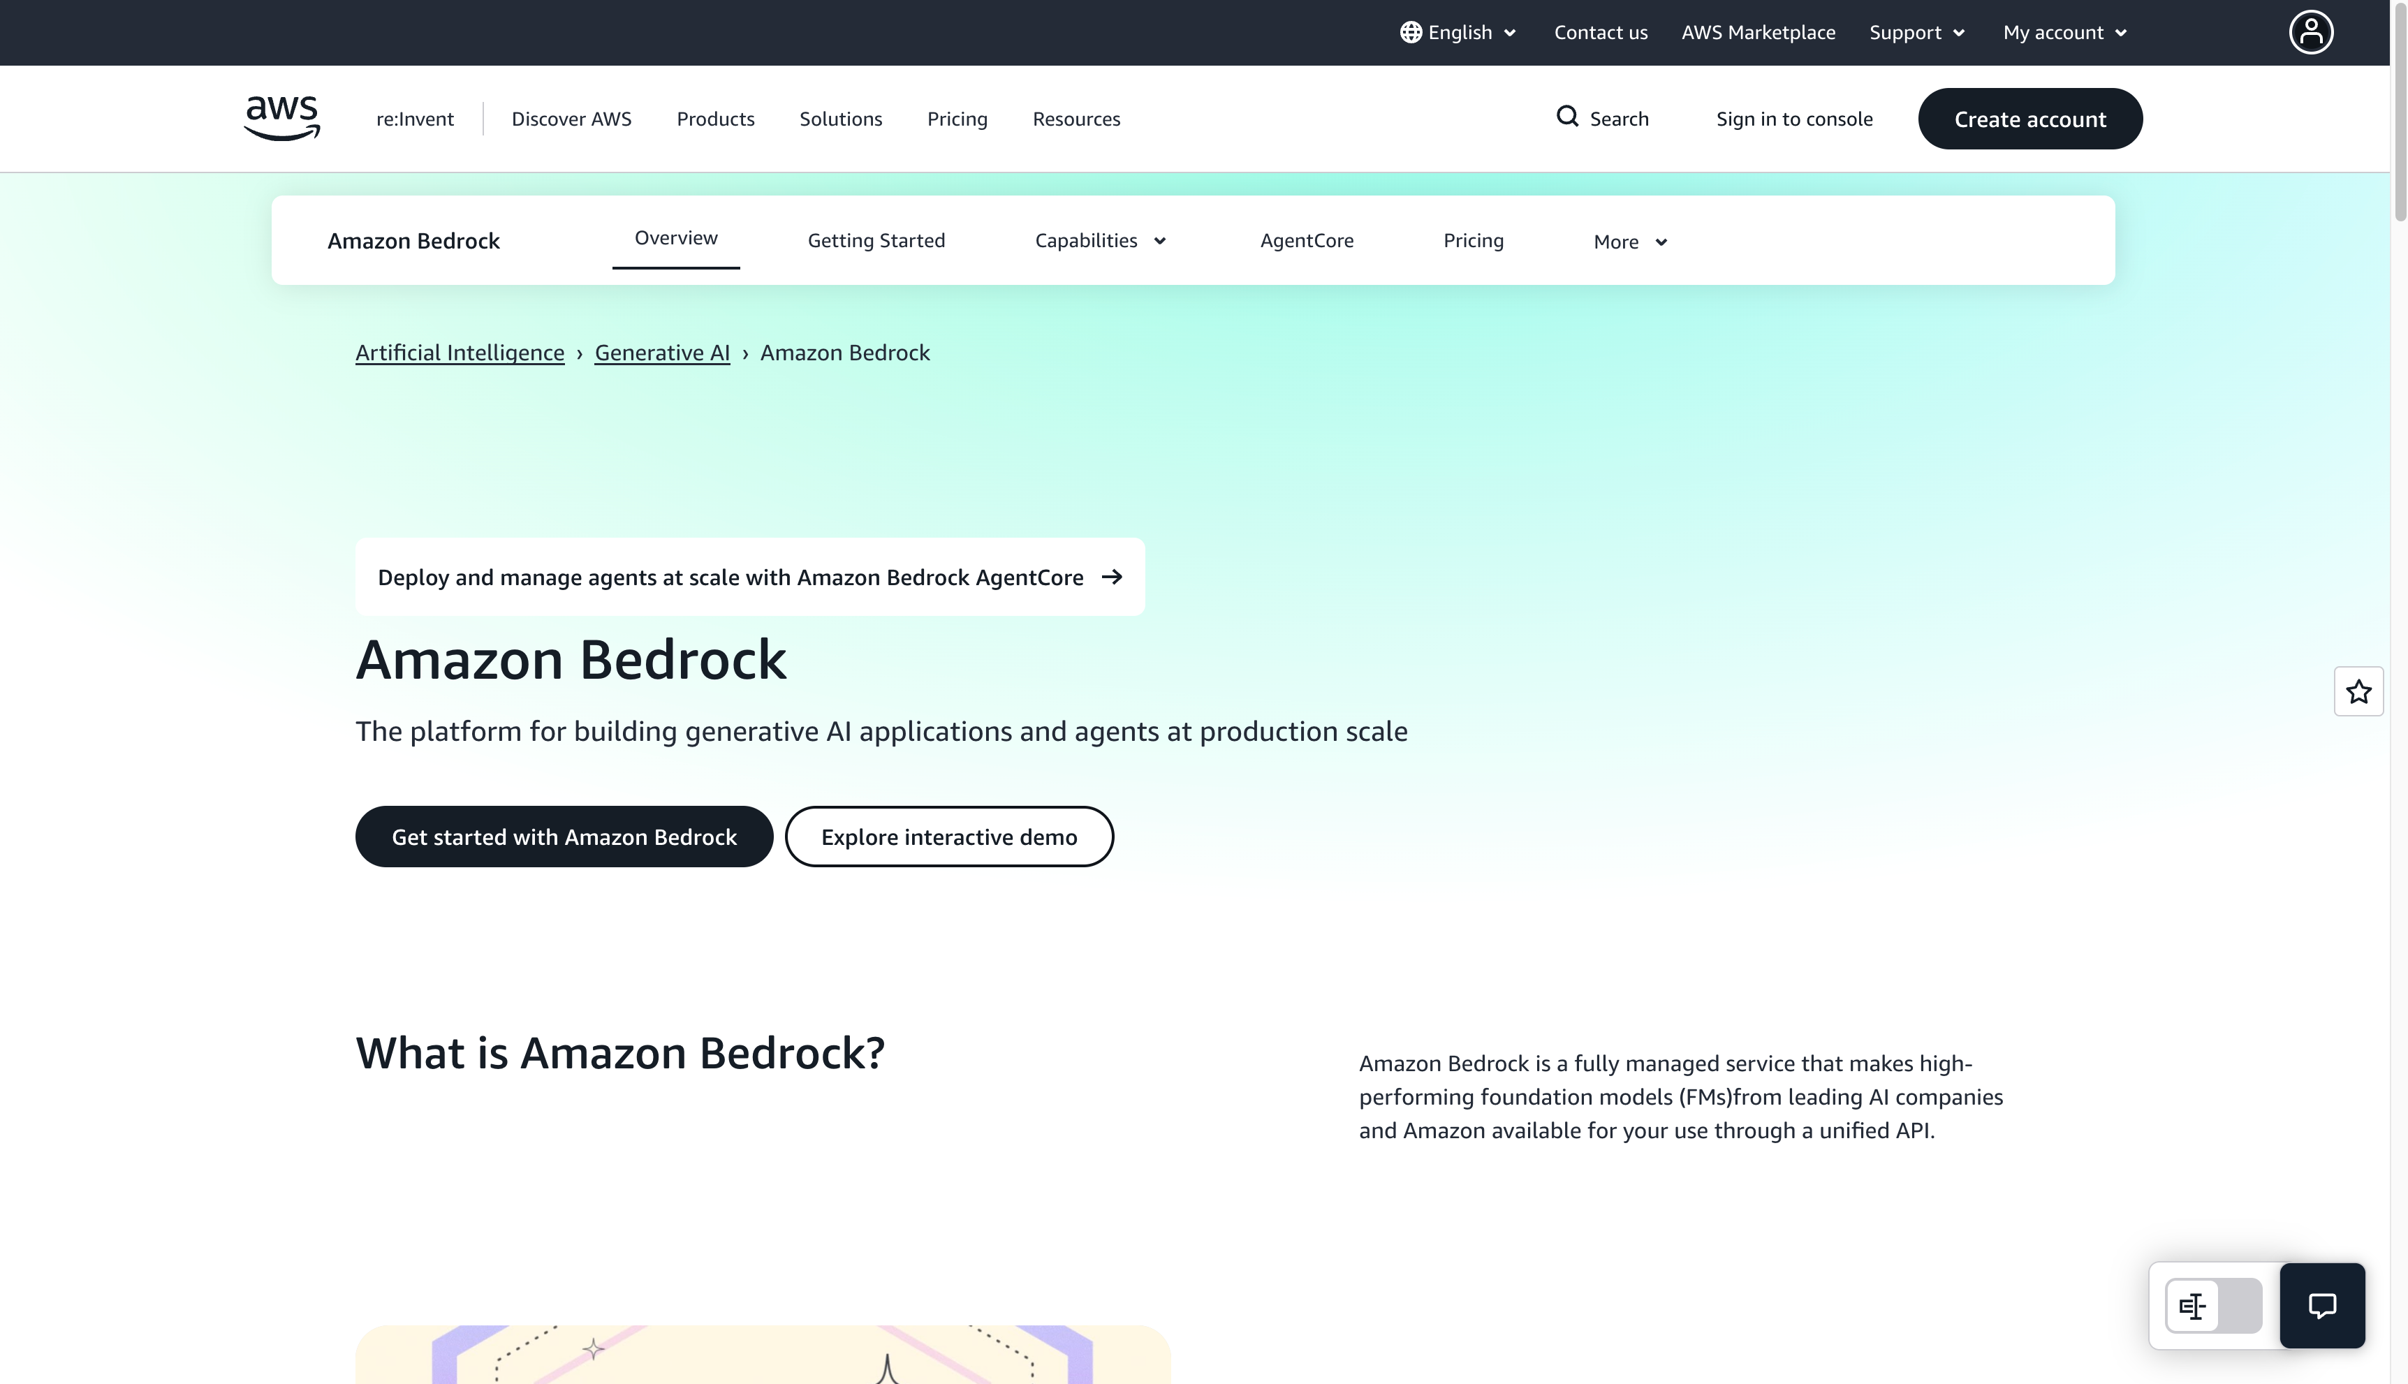
Task: Click My account expander chevron
Action: coord(2121,31)
